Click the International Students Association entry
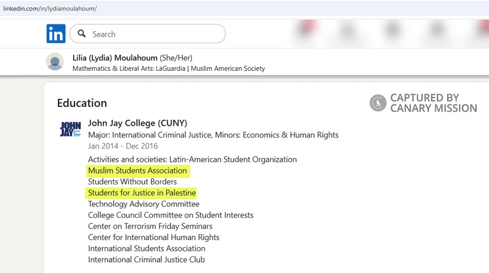This screenshot has height=273, width=489. point(147,249)
